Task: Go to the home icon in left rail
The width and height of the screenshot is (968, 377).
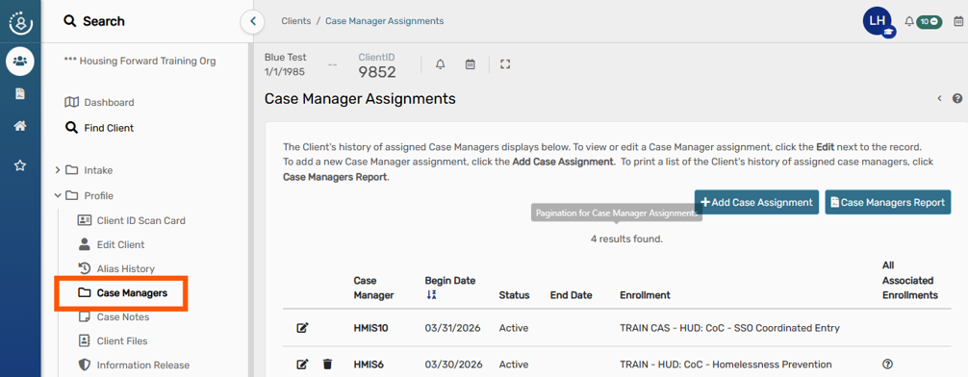Action: (20, 127)
